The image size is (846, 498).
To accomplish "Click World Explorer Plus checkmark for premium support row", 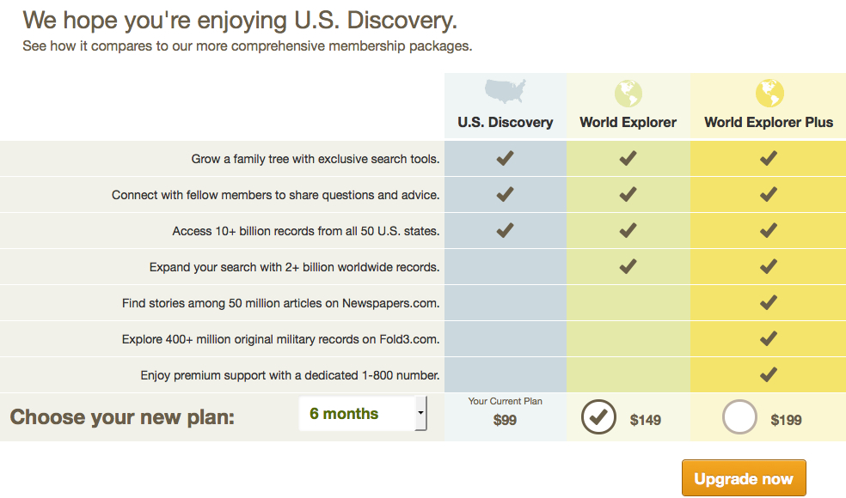I will coord(769,374).
